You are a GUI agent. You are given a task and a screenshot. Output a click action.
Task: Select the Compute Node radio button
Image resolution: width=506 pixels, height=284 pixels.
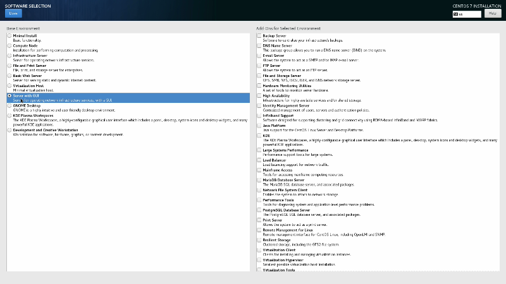point(9,45)
